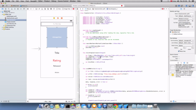Open the Symbol navigator icon
This screenshot has height=110, width=196.
[6, 9]
